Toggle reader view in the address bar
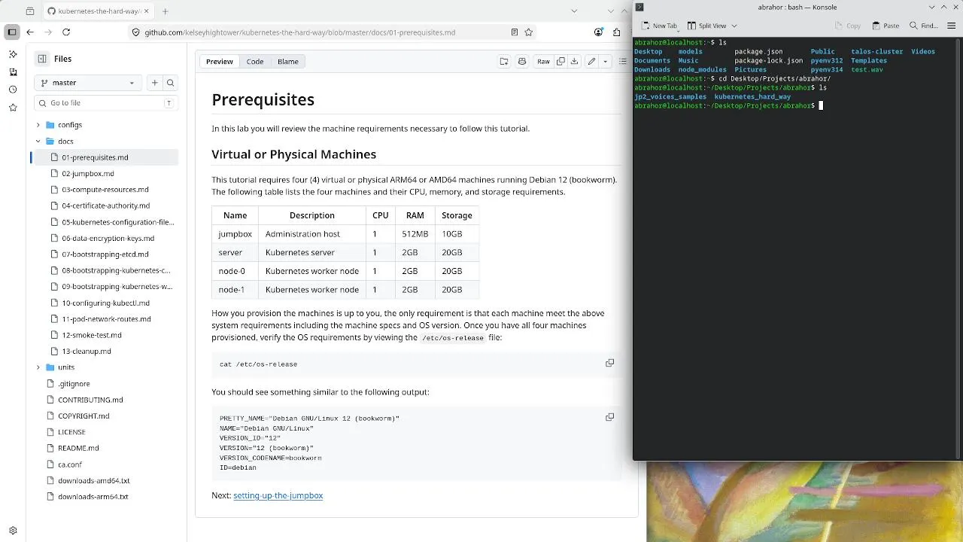 (x=515, y=32)
